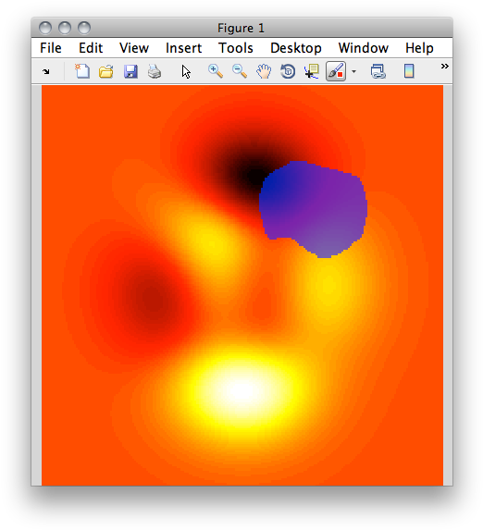Image resolution: width=483 pixels, height=530 pixels.
Task: Choose the Pan hand tool
Action: [x=264, y=71]
